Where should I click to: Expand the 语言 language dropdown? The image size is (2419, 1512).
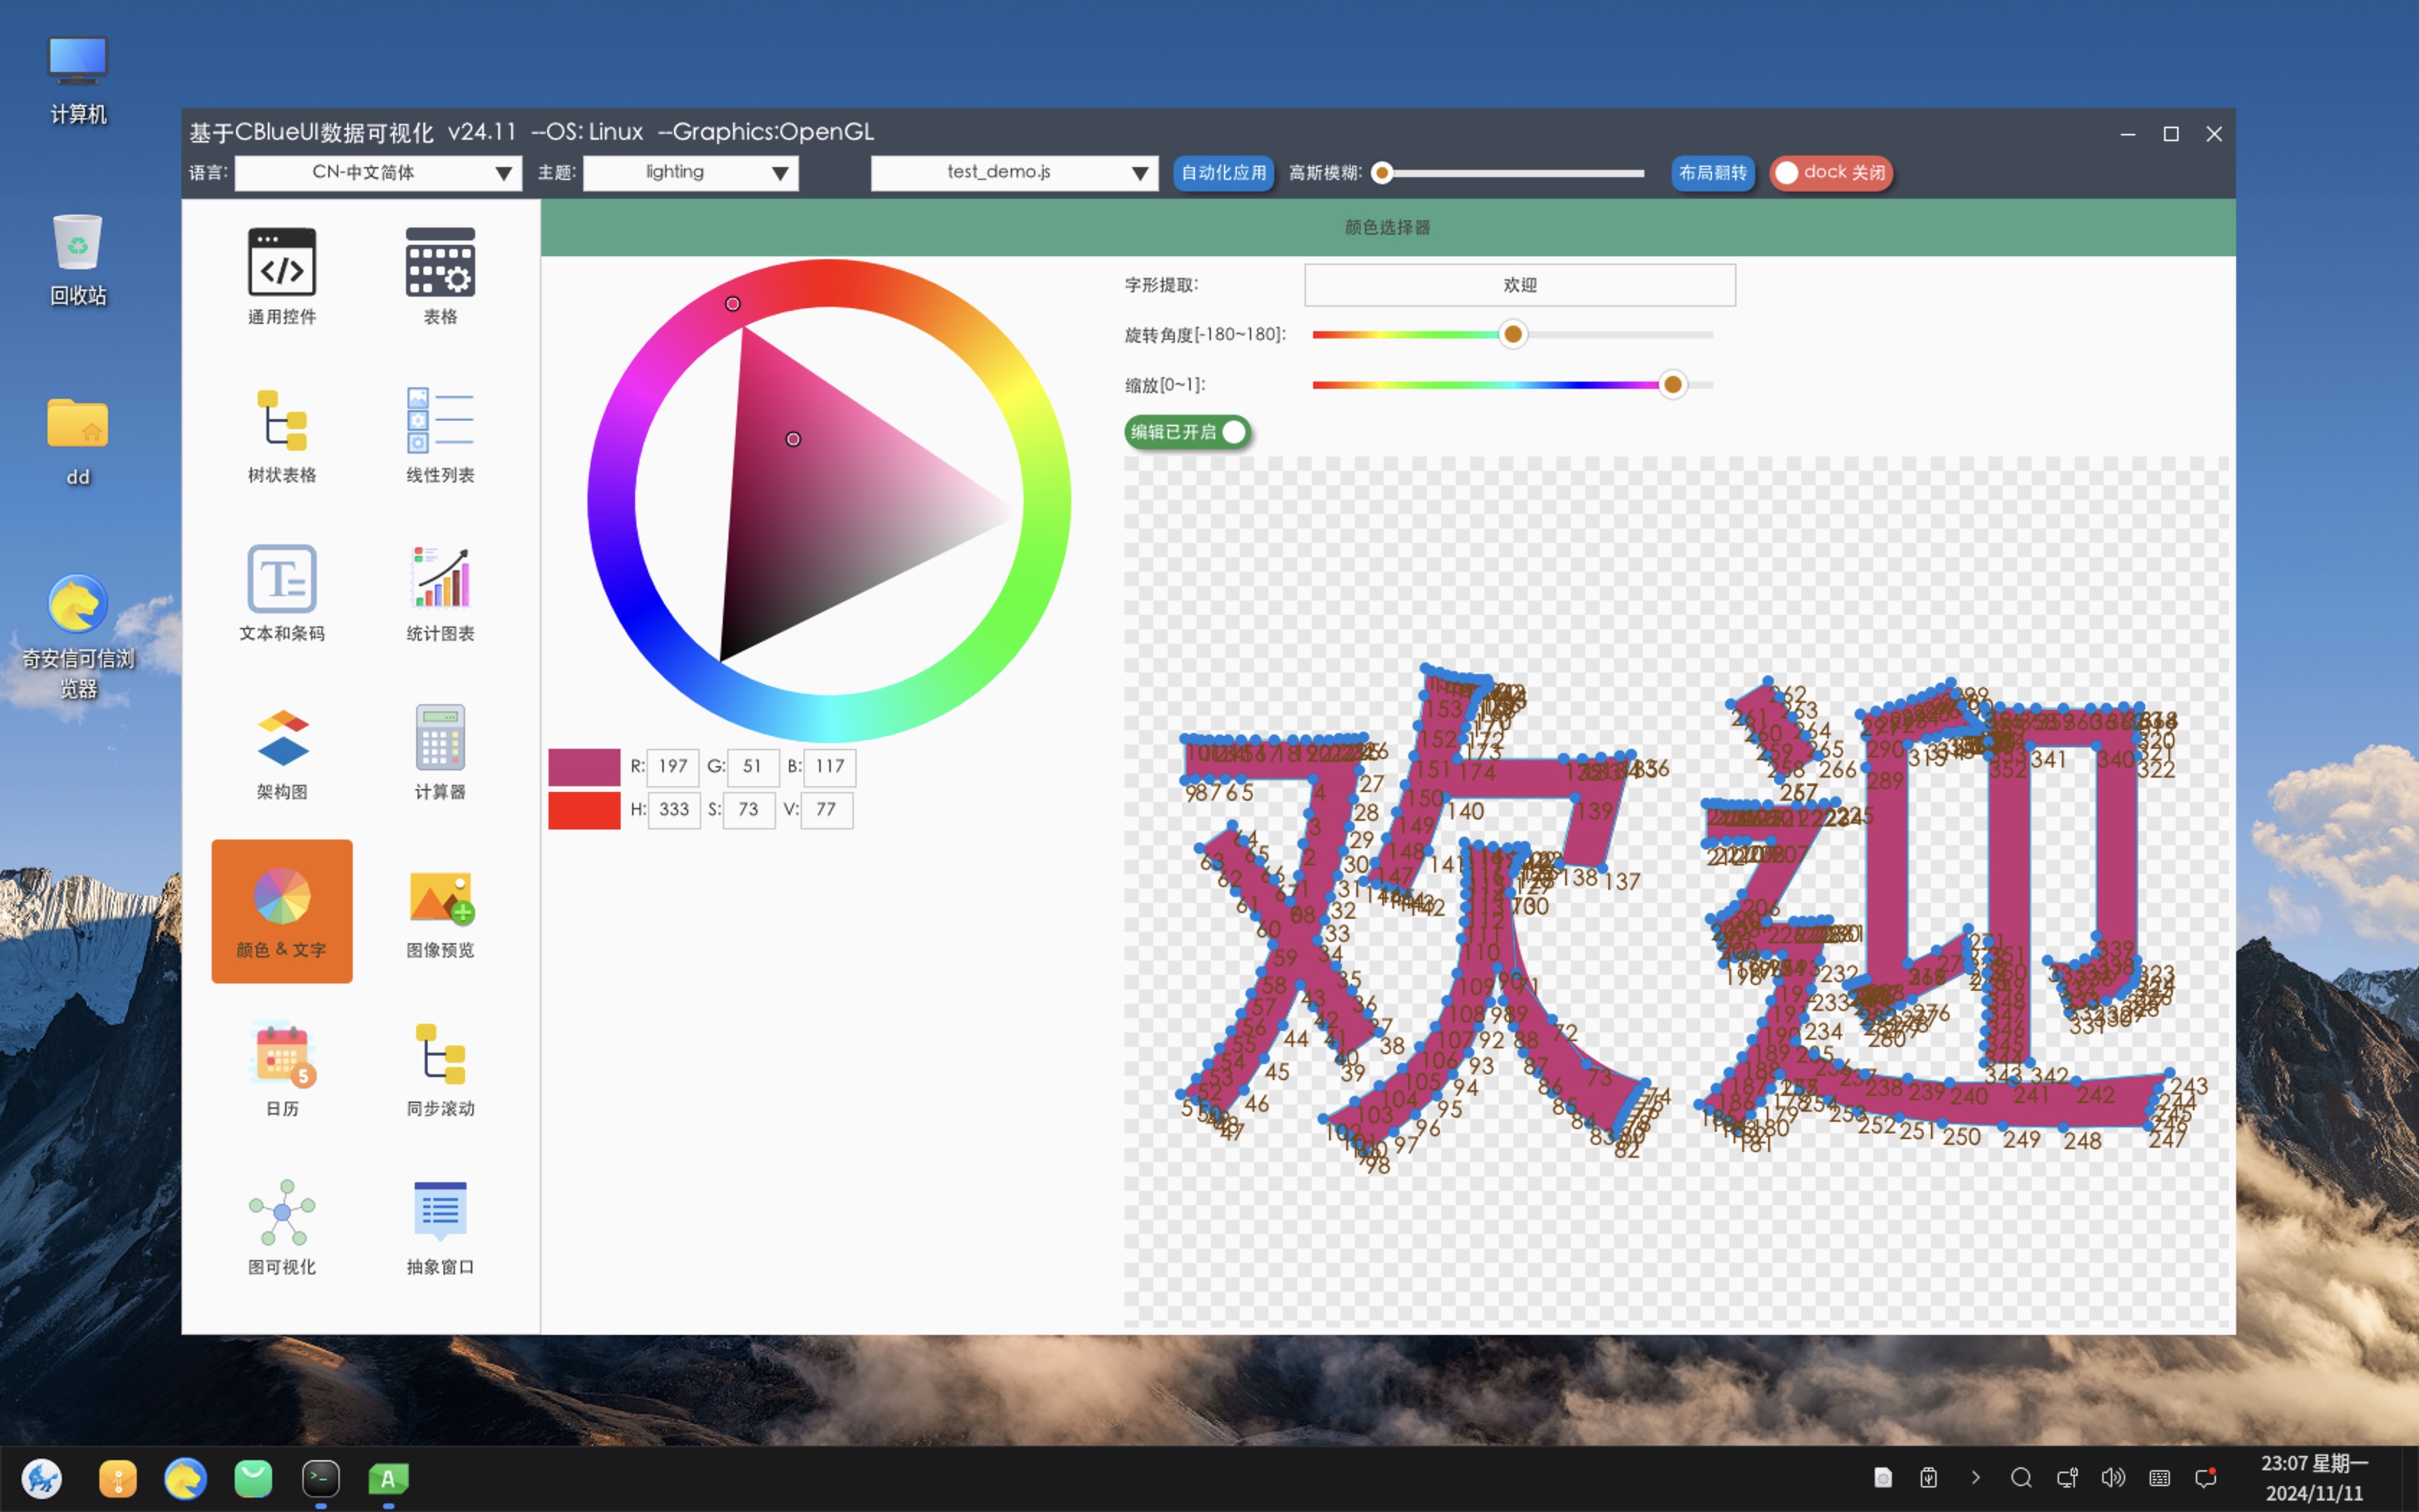coord(378,173)
